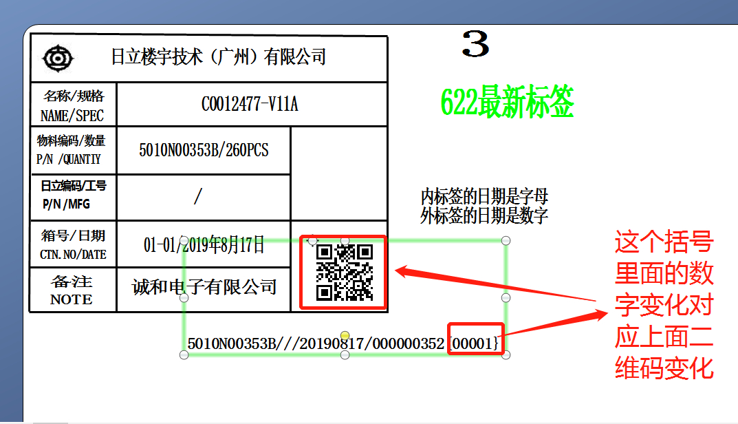Click the cell 5010N00353B/260PCS
The height and width of the screenshot is (424, 738).
coord(204,150)
